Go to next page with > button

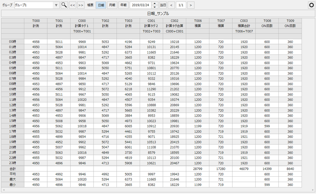click(x=190, y=5)
